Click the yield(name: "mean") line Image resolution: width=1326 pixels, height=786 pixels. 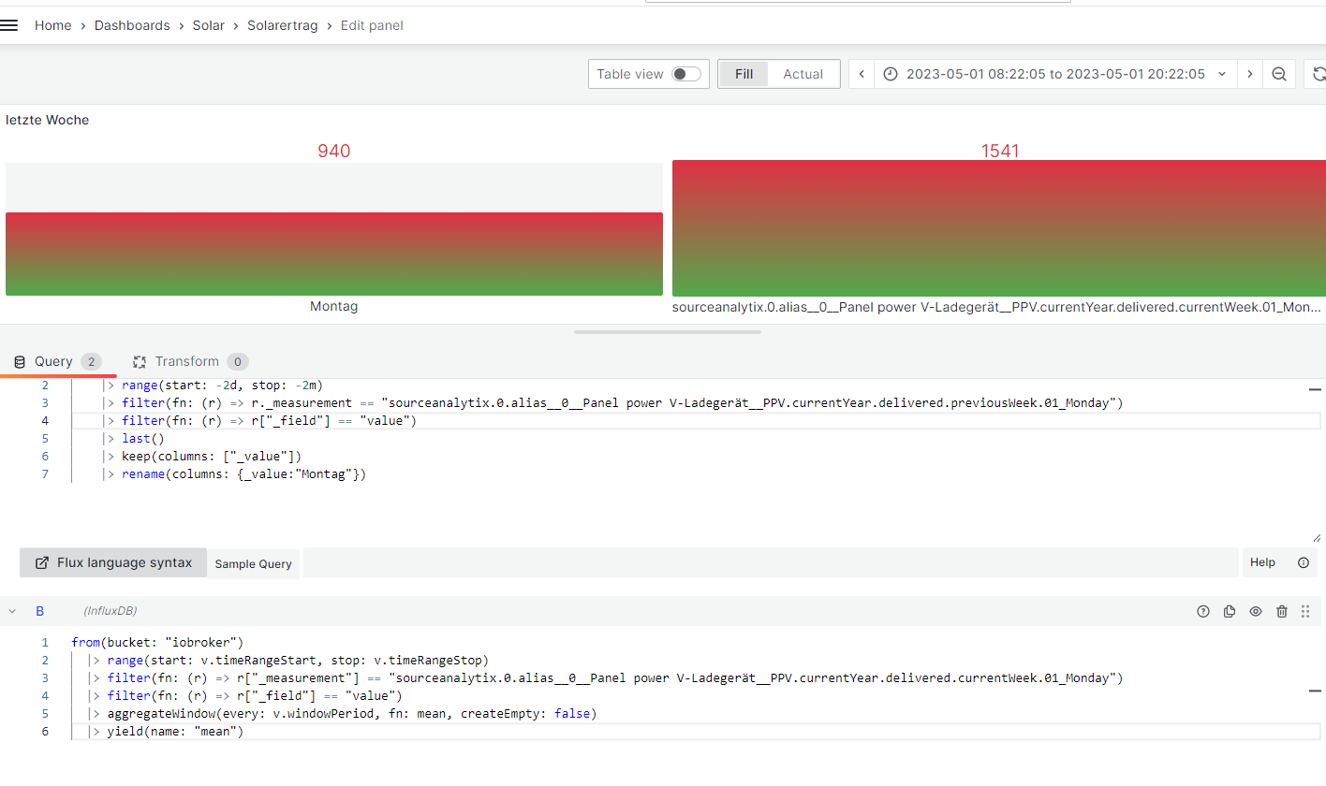(166, 731)
